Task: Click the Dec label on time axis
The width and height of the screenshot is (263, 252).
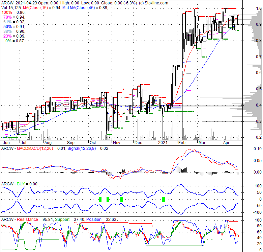Action: click(138, 143)
